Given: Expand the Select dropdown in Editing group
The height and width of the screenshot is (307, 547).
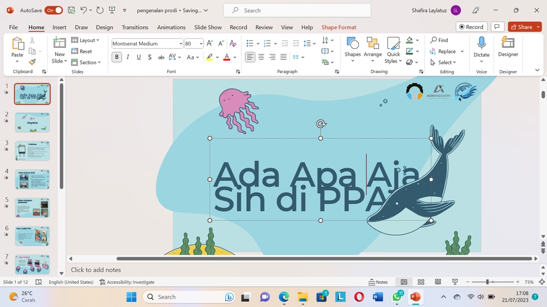Looking at the screenshot, I should tap(443, 63).
